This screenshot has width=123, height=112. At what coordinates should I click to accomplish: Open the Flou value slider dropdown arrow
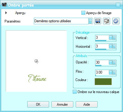[114, 72]
